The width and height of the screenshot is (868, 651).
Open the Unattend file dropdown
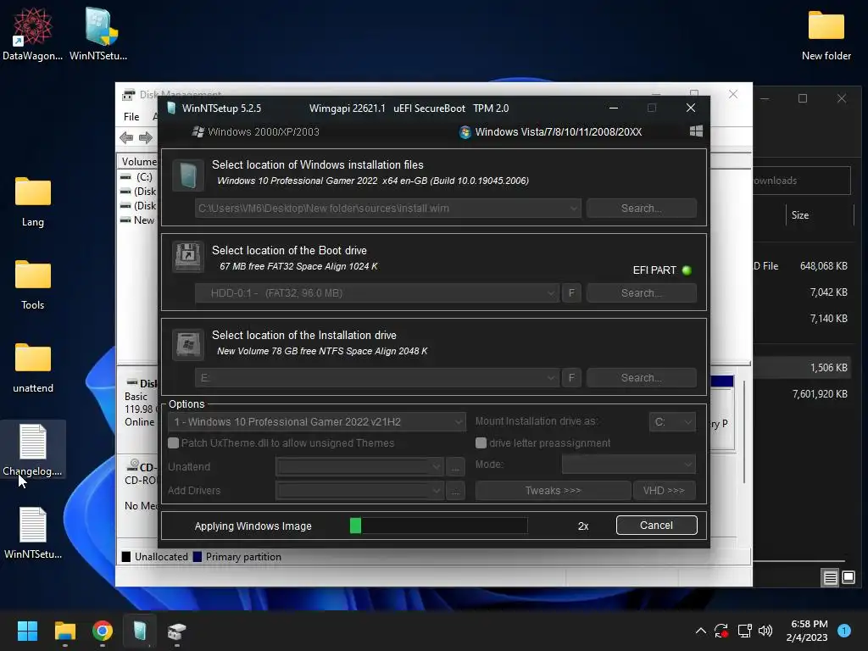(x=359, y=467)
